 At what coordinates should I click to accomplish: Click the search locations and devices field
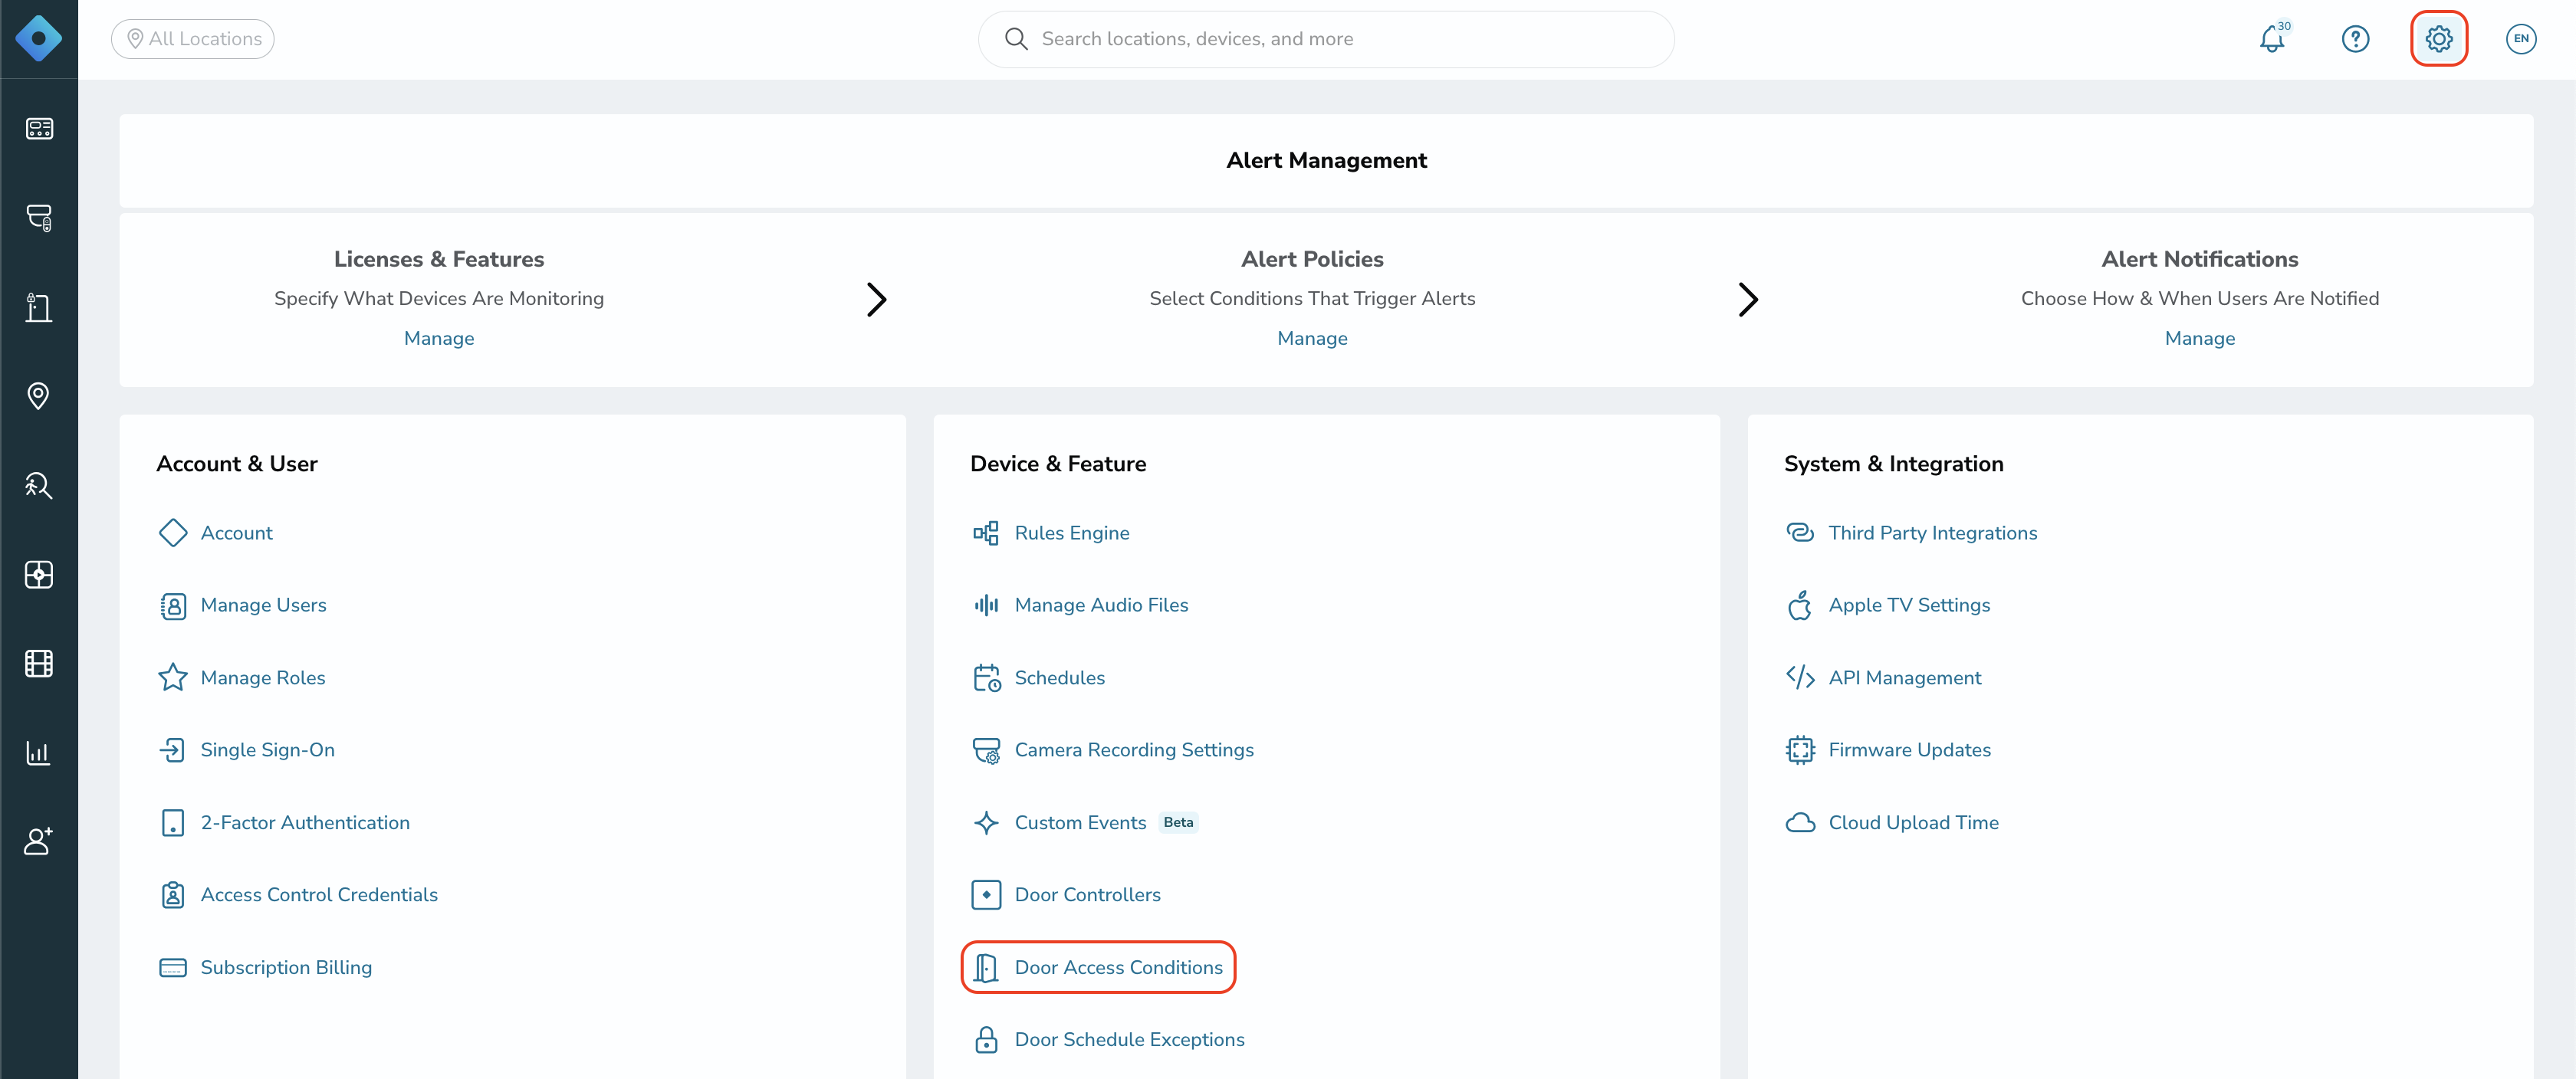(x=1326, y=39)
